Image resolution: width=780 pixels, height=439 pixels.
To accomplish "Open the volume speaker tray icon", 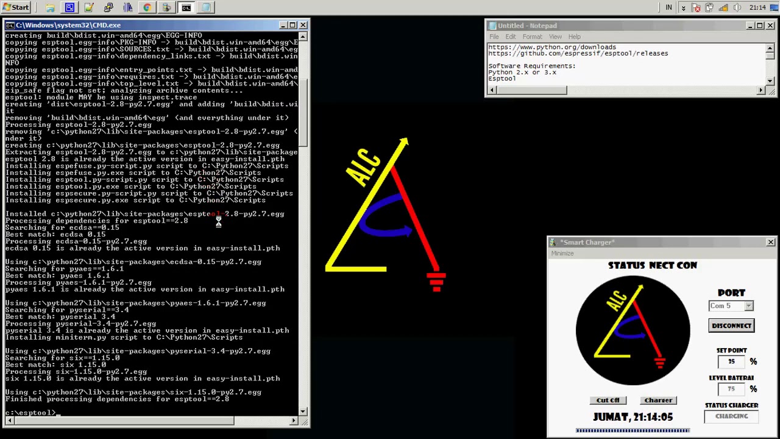I will point(737,7).
